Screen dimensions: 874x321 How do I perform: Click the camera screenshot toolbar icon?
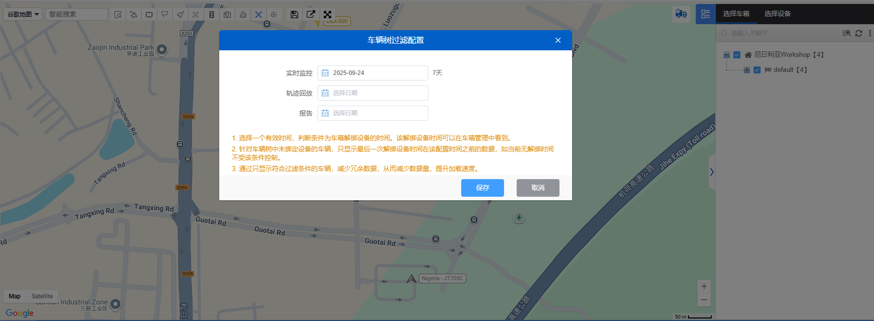pyautogui.click(x=227, y=15)
